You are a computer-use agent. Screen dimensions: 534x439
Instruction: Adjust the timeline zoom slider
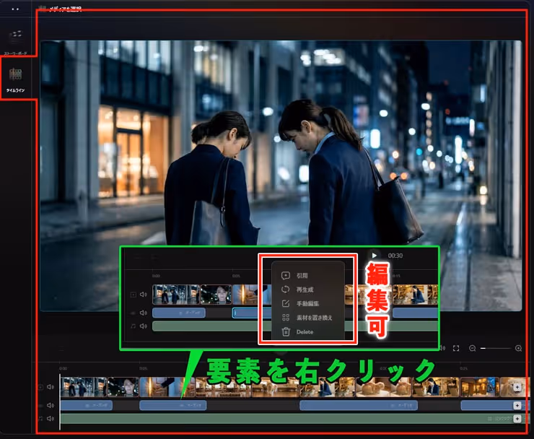point(496,348)
